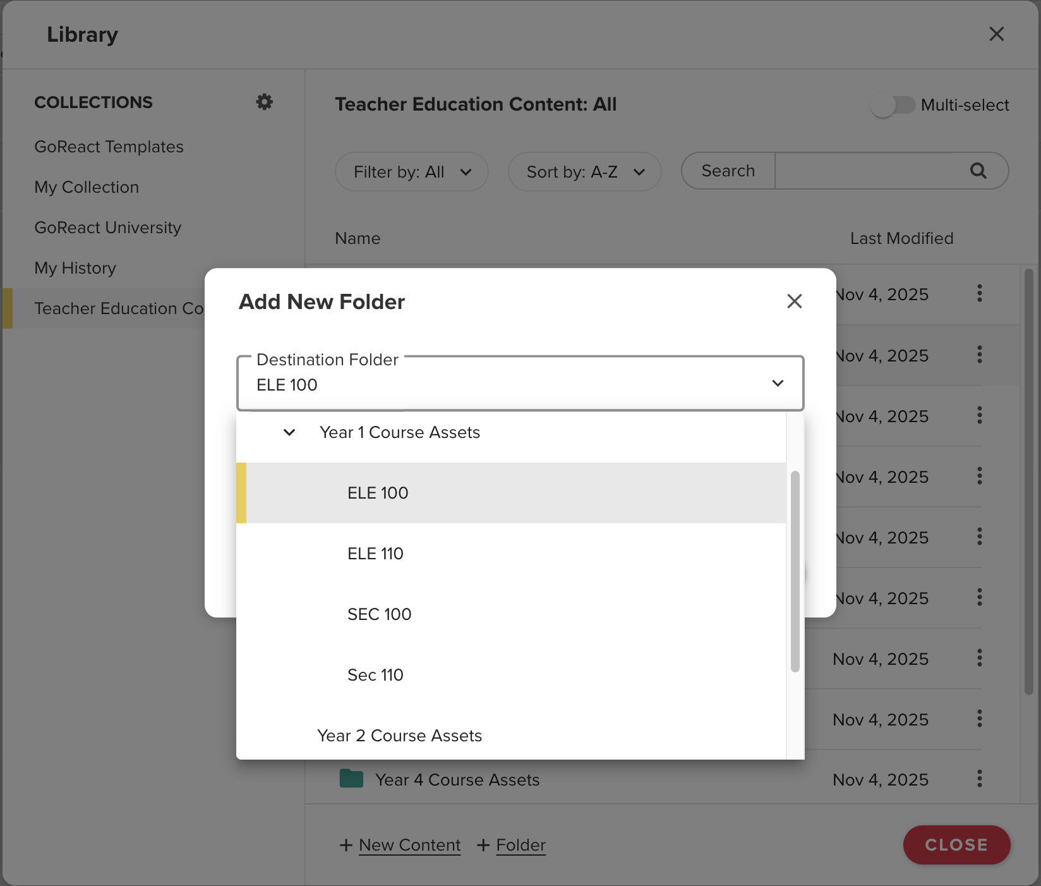The image size is (1041, 886).
Task: Collapse the Year 1 Course Assets group
Action: pyautogui.click(x=289, y=432)
